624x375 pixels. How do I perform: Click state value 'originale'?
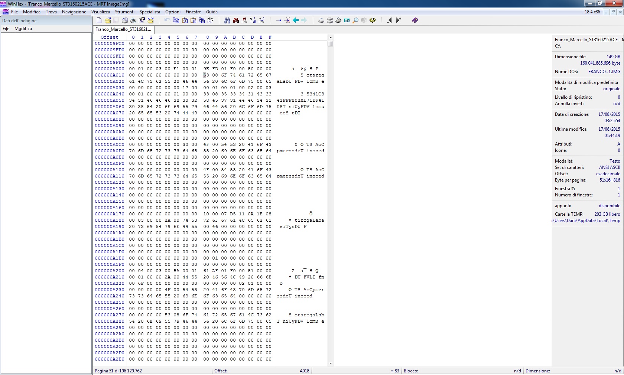[612, 89]
